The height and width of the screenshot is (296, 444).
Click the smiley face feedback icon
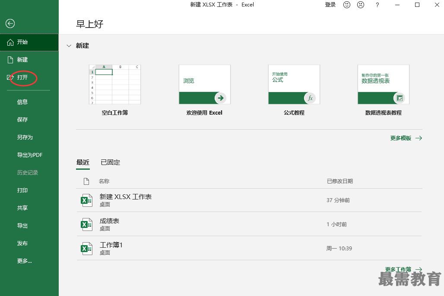click(346, 5)
